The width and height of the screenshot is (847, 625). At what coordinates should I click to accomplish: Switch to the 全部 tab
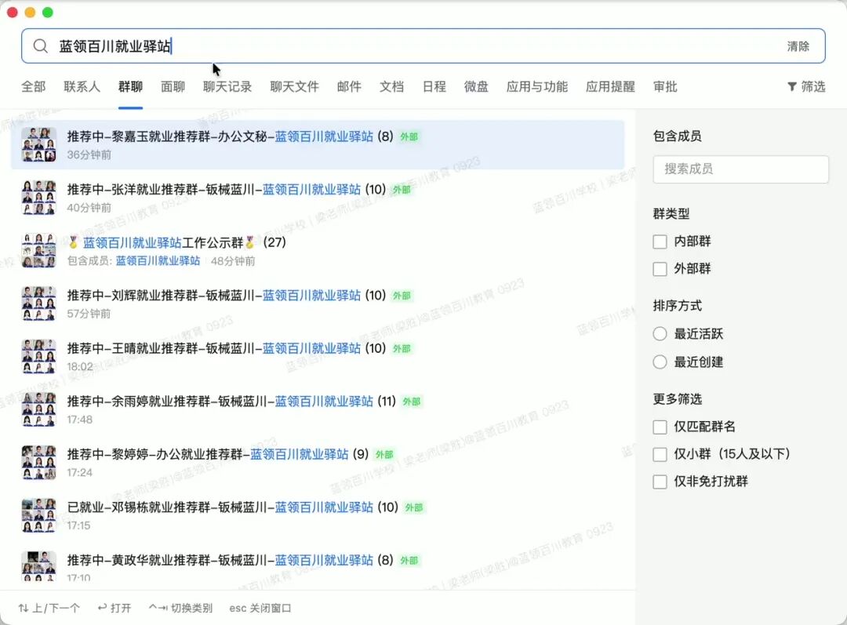[34, 86]
